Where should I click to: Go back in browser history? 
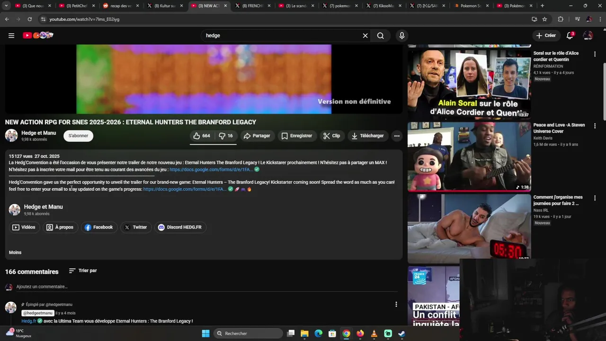(x=7, y=19)
